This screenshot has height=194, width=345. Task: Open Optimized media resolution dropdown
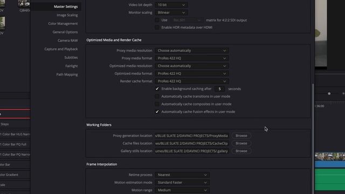pos(192,66)
